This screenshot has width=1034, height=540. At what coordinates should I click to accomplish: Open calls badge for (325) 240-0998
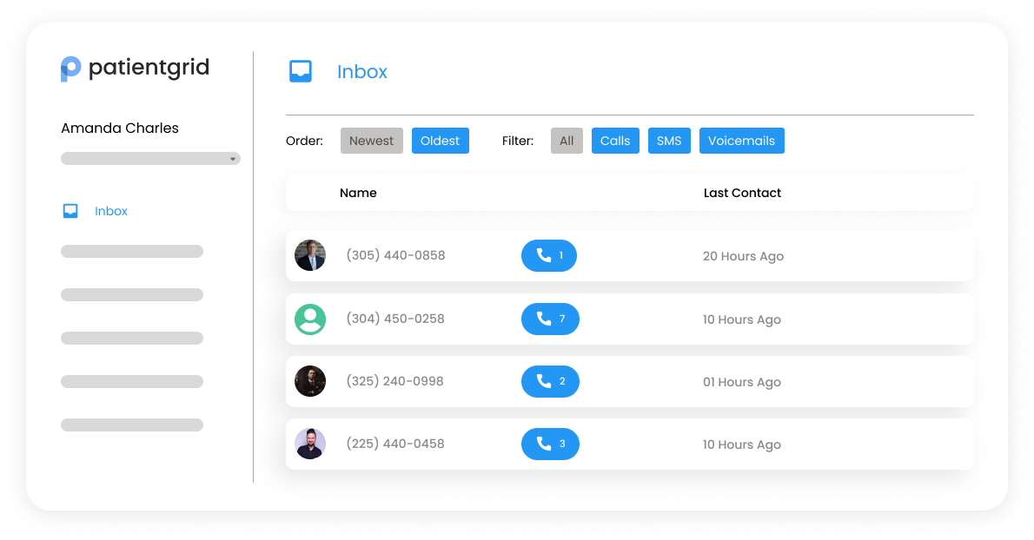tap(550, 381)
